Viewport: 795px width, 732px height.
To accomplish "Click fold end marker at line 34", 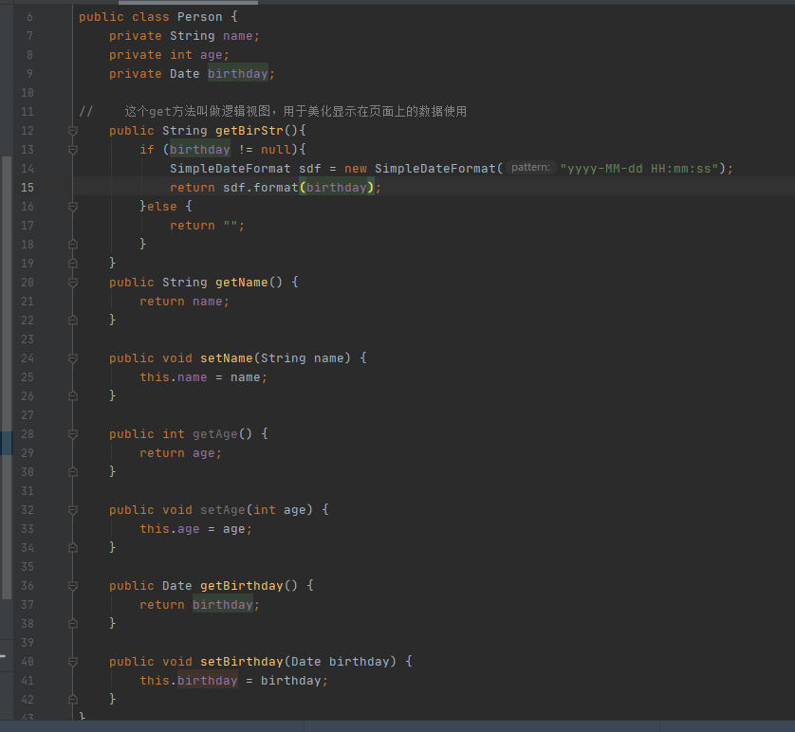I will click(72, 548).
